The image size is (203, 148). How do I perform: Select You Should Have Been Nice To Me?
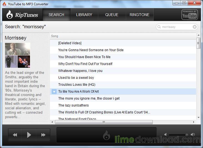coord(123,57)
